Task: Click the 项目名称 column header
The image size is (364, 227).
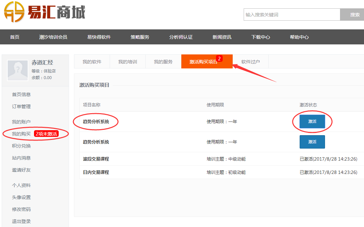Action: 92,105
